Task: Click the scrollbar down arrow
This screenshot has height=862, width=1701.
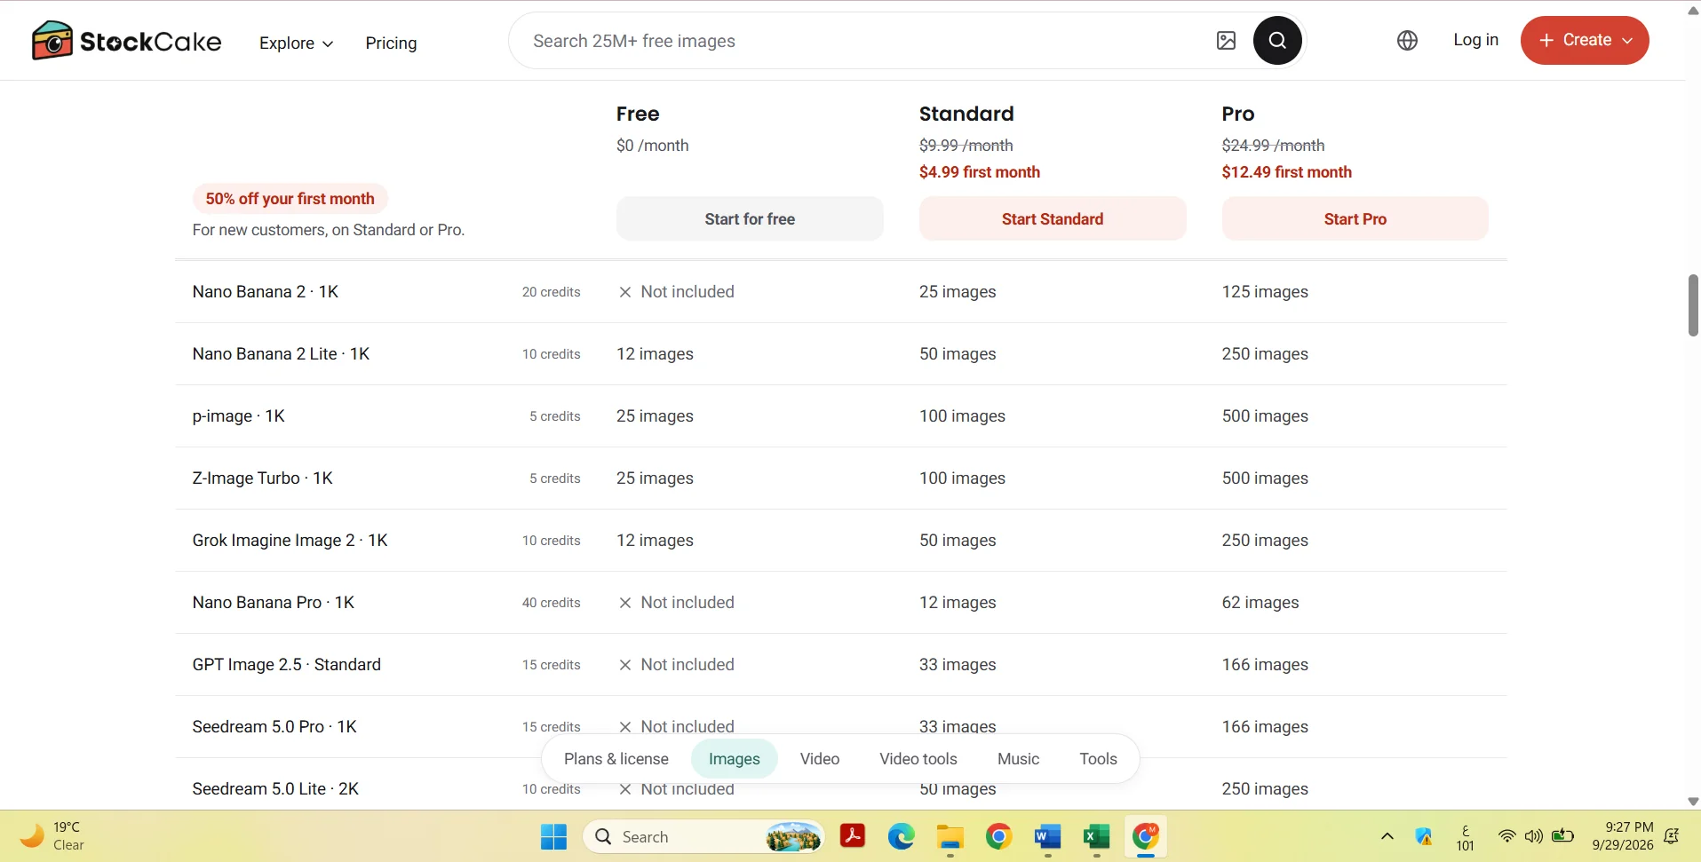Action: tap(1693, 801)
